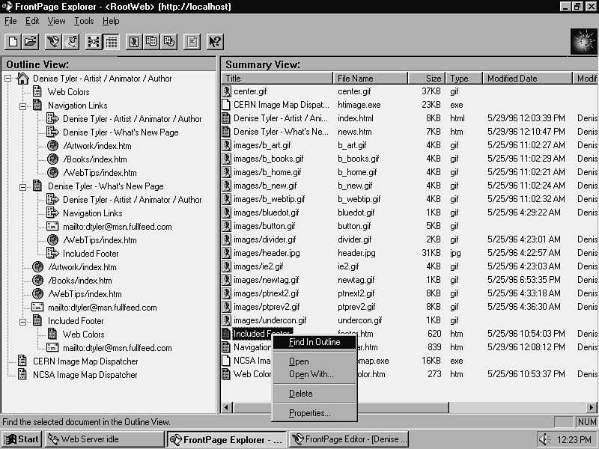
Task: Open the Tools menu
Action: pyautogui.click(x=84, y=21)
